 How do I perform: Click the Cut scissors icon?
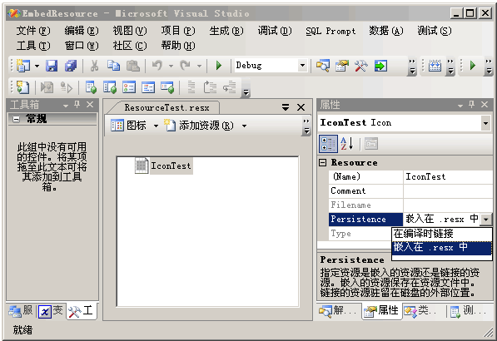(94, 66)
